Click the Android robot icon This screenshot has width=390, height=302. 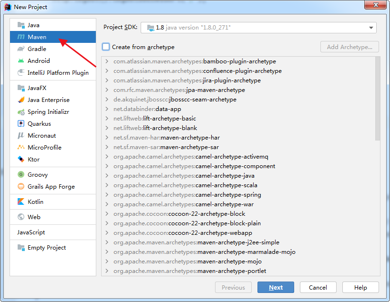21,60
